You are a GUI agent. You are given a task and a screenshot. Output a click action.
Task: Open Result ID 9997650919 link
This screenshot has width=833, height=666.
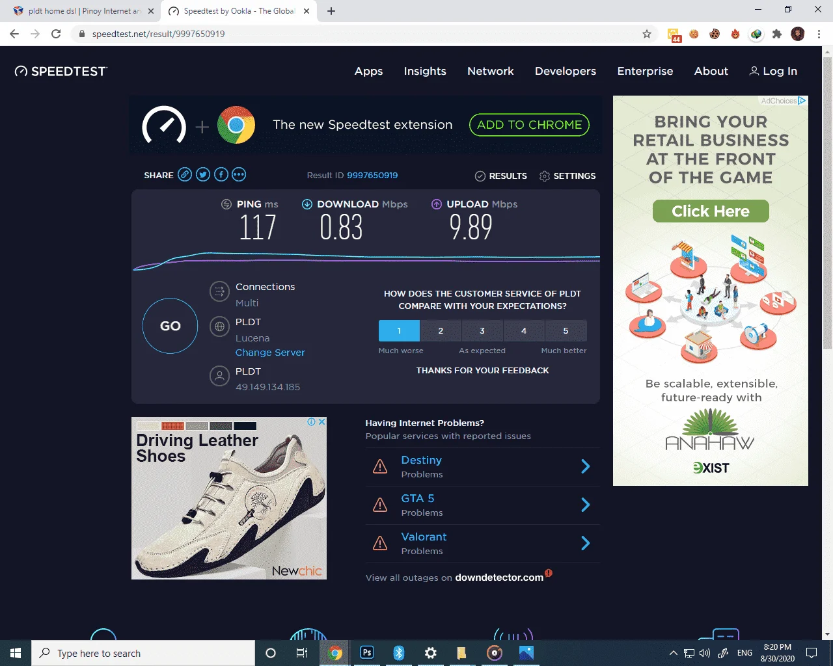pyautogui.click(x=372, y=176)
